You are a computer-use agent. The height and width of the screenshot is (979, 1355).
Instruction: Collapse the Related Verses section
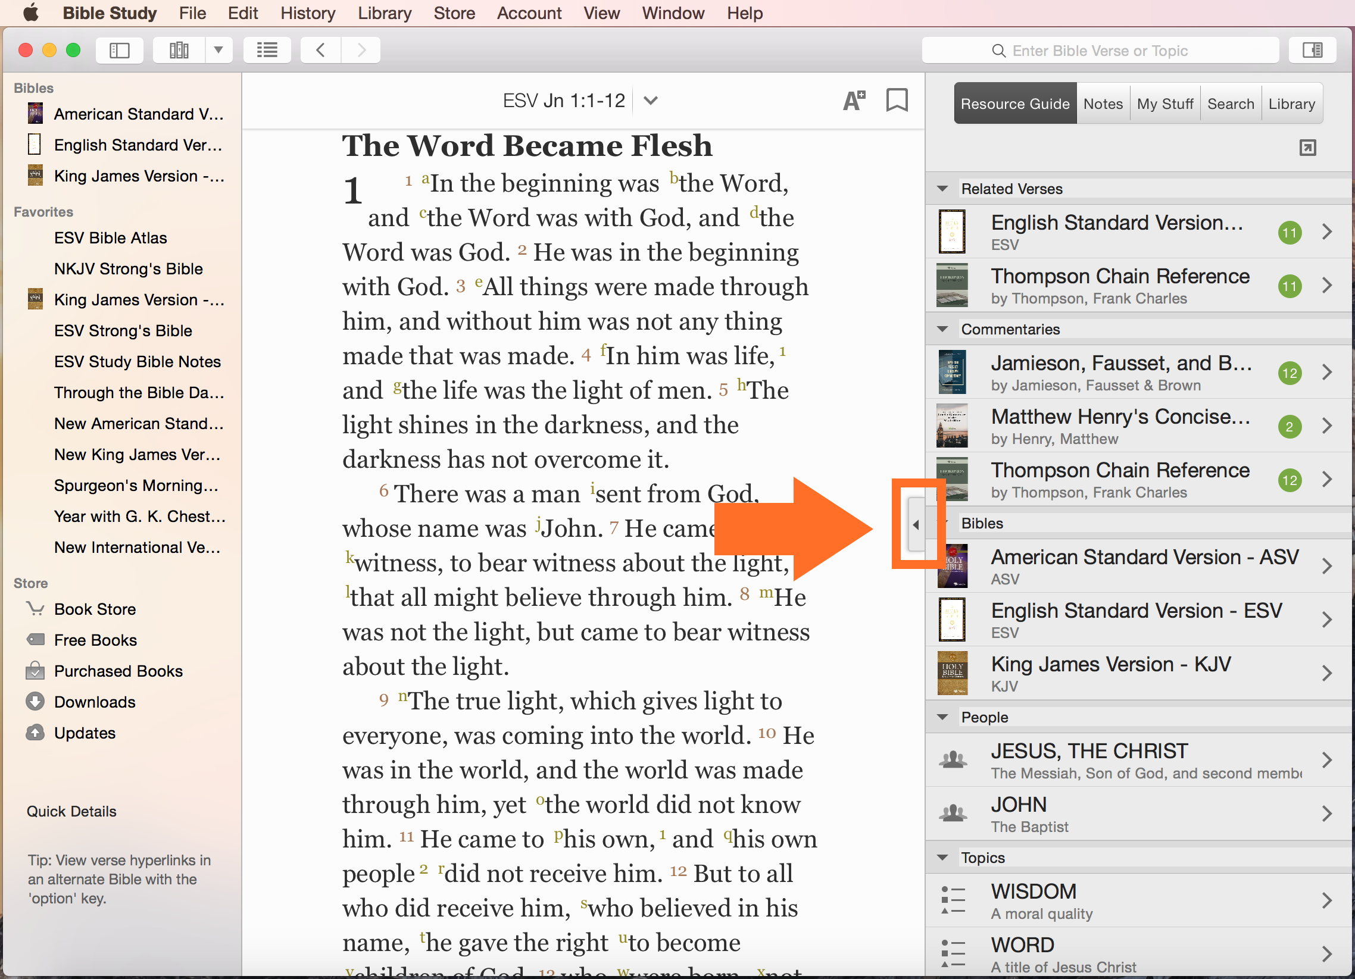click(943, 189)
